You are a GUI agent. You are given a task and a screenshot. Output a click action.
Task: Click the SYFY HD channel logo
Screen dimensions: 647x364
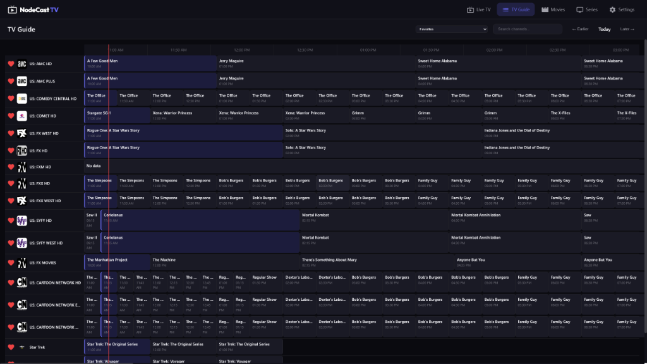22,221
